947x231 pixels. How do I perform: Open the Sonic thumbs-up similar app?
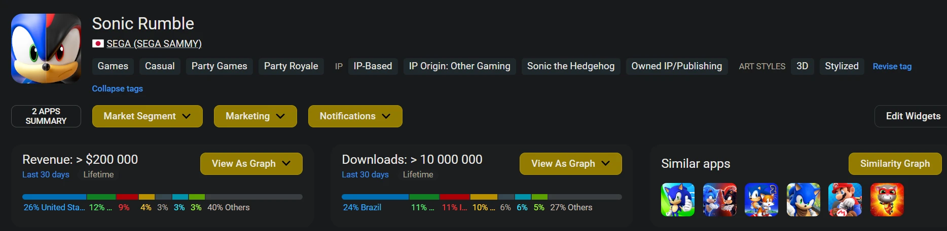pyautogui.click(x=677, y=200)
